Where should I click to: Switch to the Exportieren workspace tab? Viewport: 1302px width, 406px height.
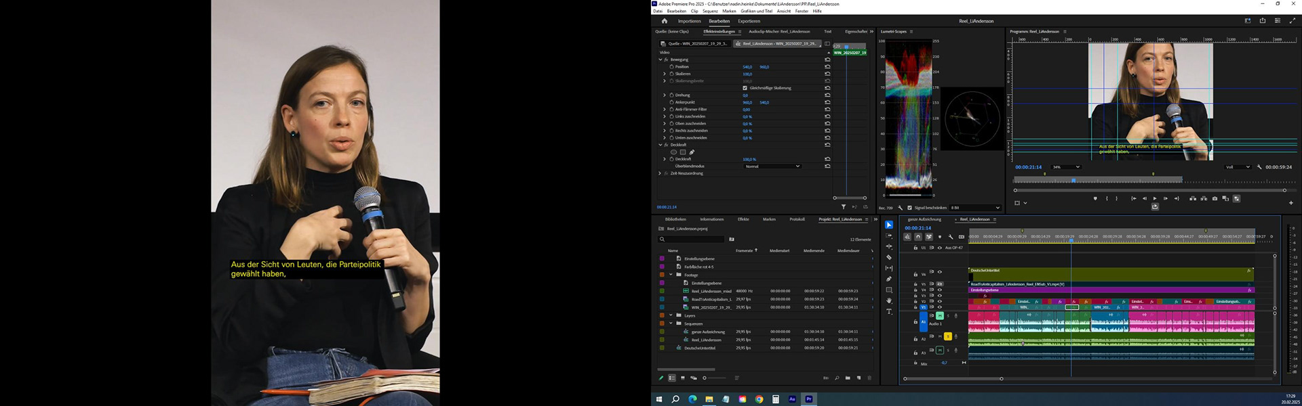click(x=749, y=21)
